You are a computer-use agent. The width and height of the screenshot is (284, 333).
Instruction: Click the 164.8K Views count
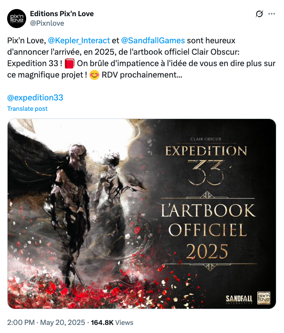pyautogui.click(x=112, y=323)
